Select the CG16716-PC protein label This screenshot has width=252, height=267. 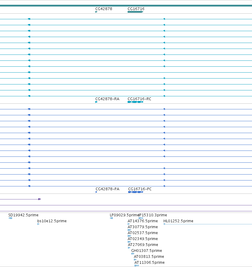click(x=140, y=189)
